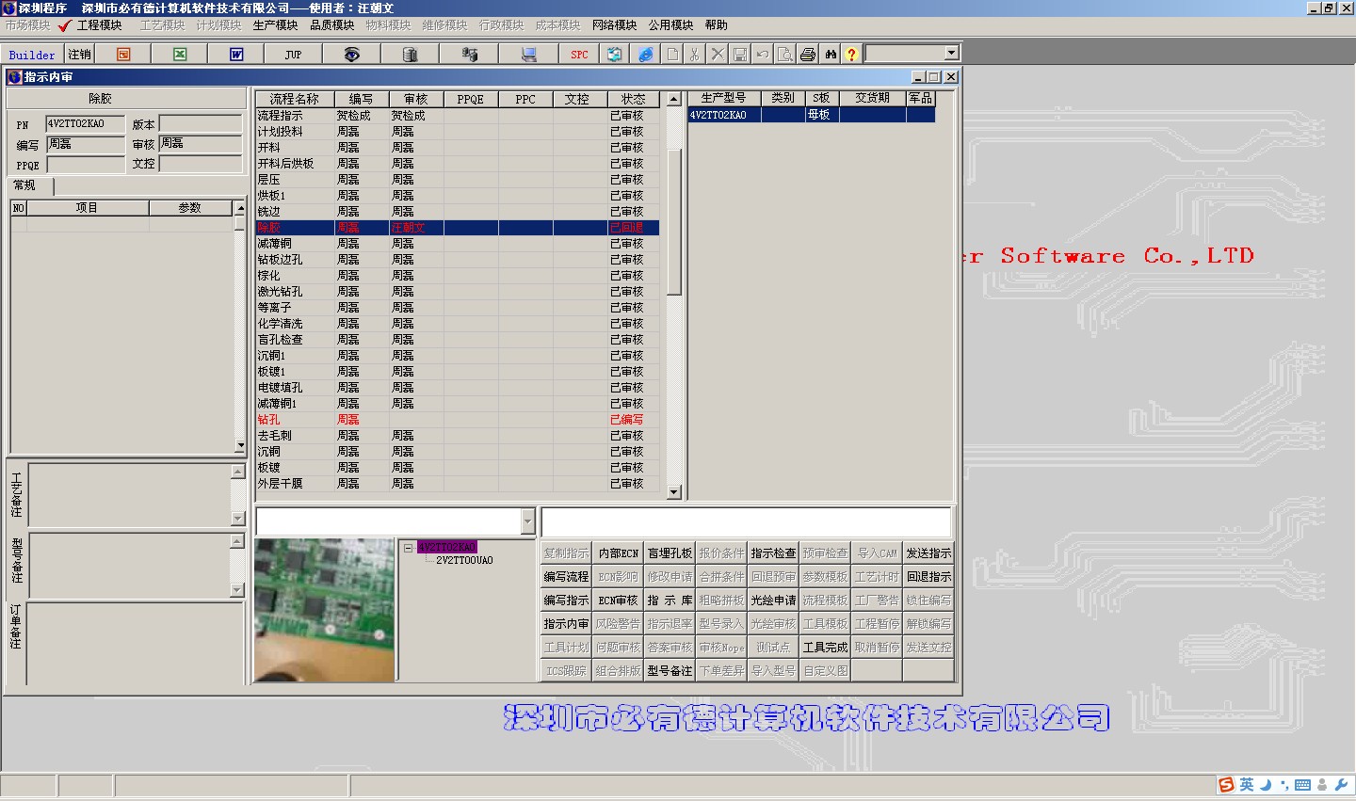Open the 帮助 menu
Image resolution: width=1356 pixels, height=801 pixels.
coord(717,25)
